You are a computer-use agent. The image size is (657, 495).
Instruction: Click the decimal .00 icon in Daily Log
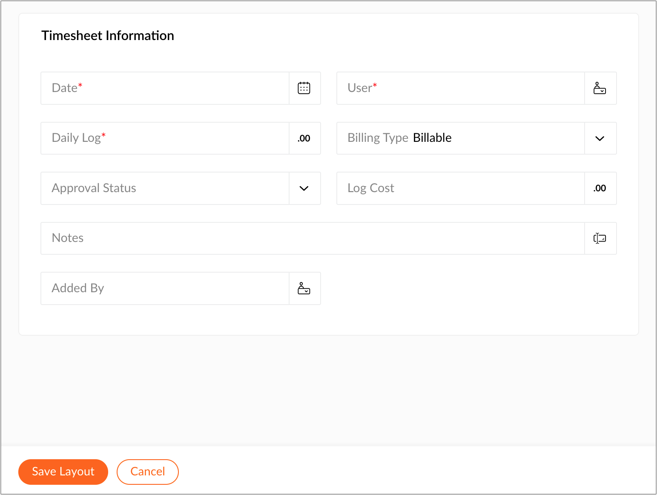coord(304,138)
